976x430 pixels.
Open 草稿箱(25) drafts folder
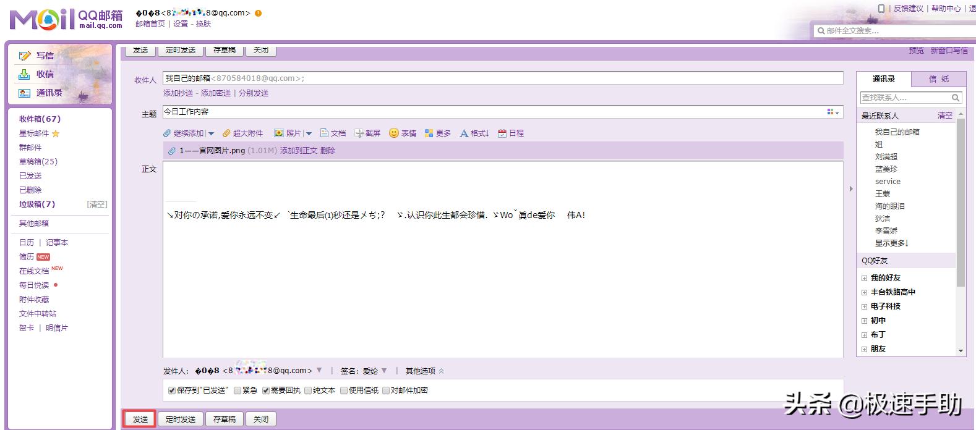coord(38,162)
